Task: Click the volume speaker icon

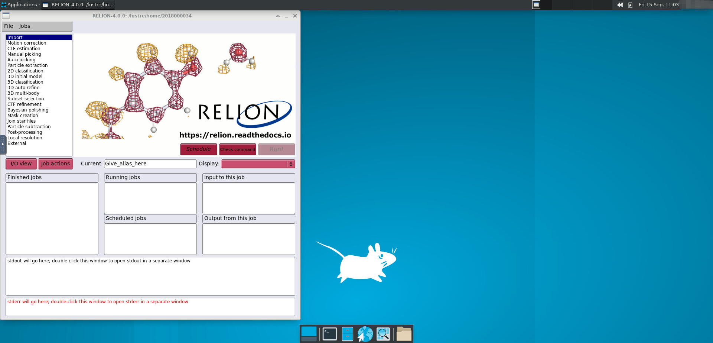Action: pos(620,5)
